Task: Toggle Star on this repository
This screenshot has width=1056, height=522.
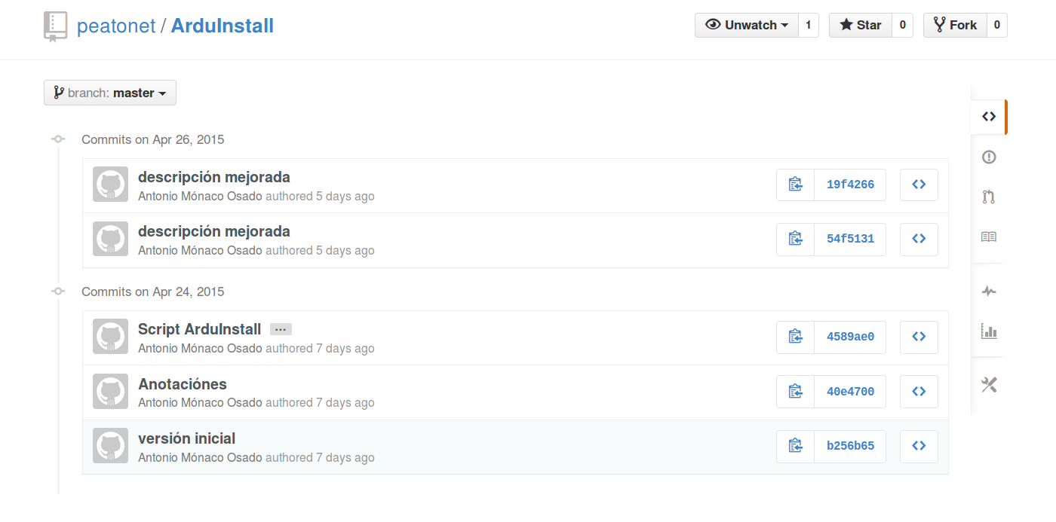Action: (861, 25)
